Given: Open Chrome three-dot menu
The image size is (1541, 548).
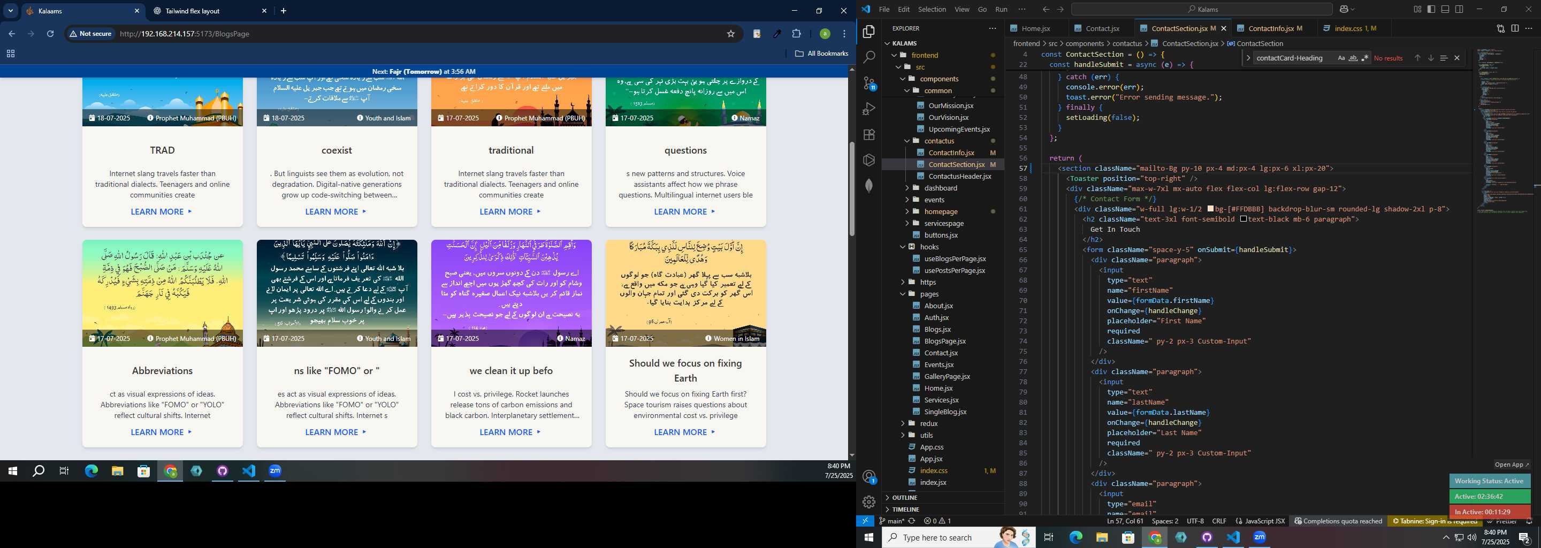Looking at the screenshot, I should [x=844, y=34].
